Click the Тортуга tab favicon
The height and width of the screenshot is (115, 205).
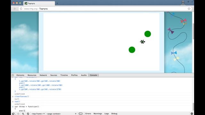pos(26,4)
